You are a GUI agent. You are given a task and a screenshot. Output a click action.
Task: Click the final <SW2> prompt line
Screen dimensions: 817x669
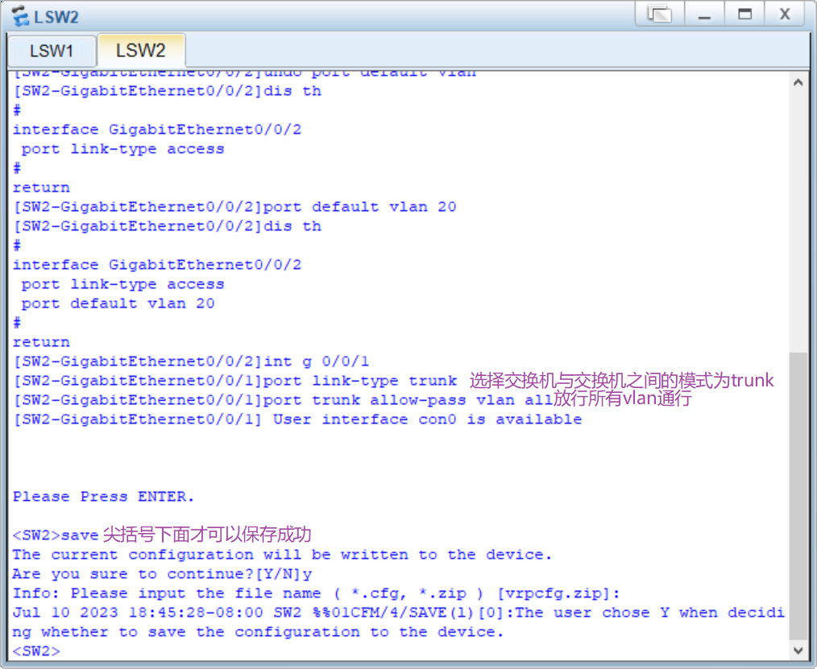pos(36,651)
